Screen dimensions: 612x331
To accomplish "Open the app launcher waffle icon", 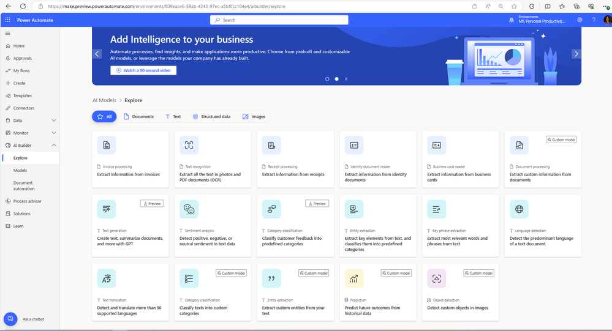I will (7, 20).
